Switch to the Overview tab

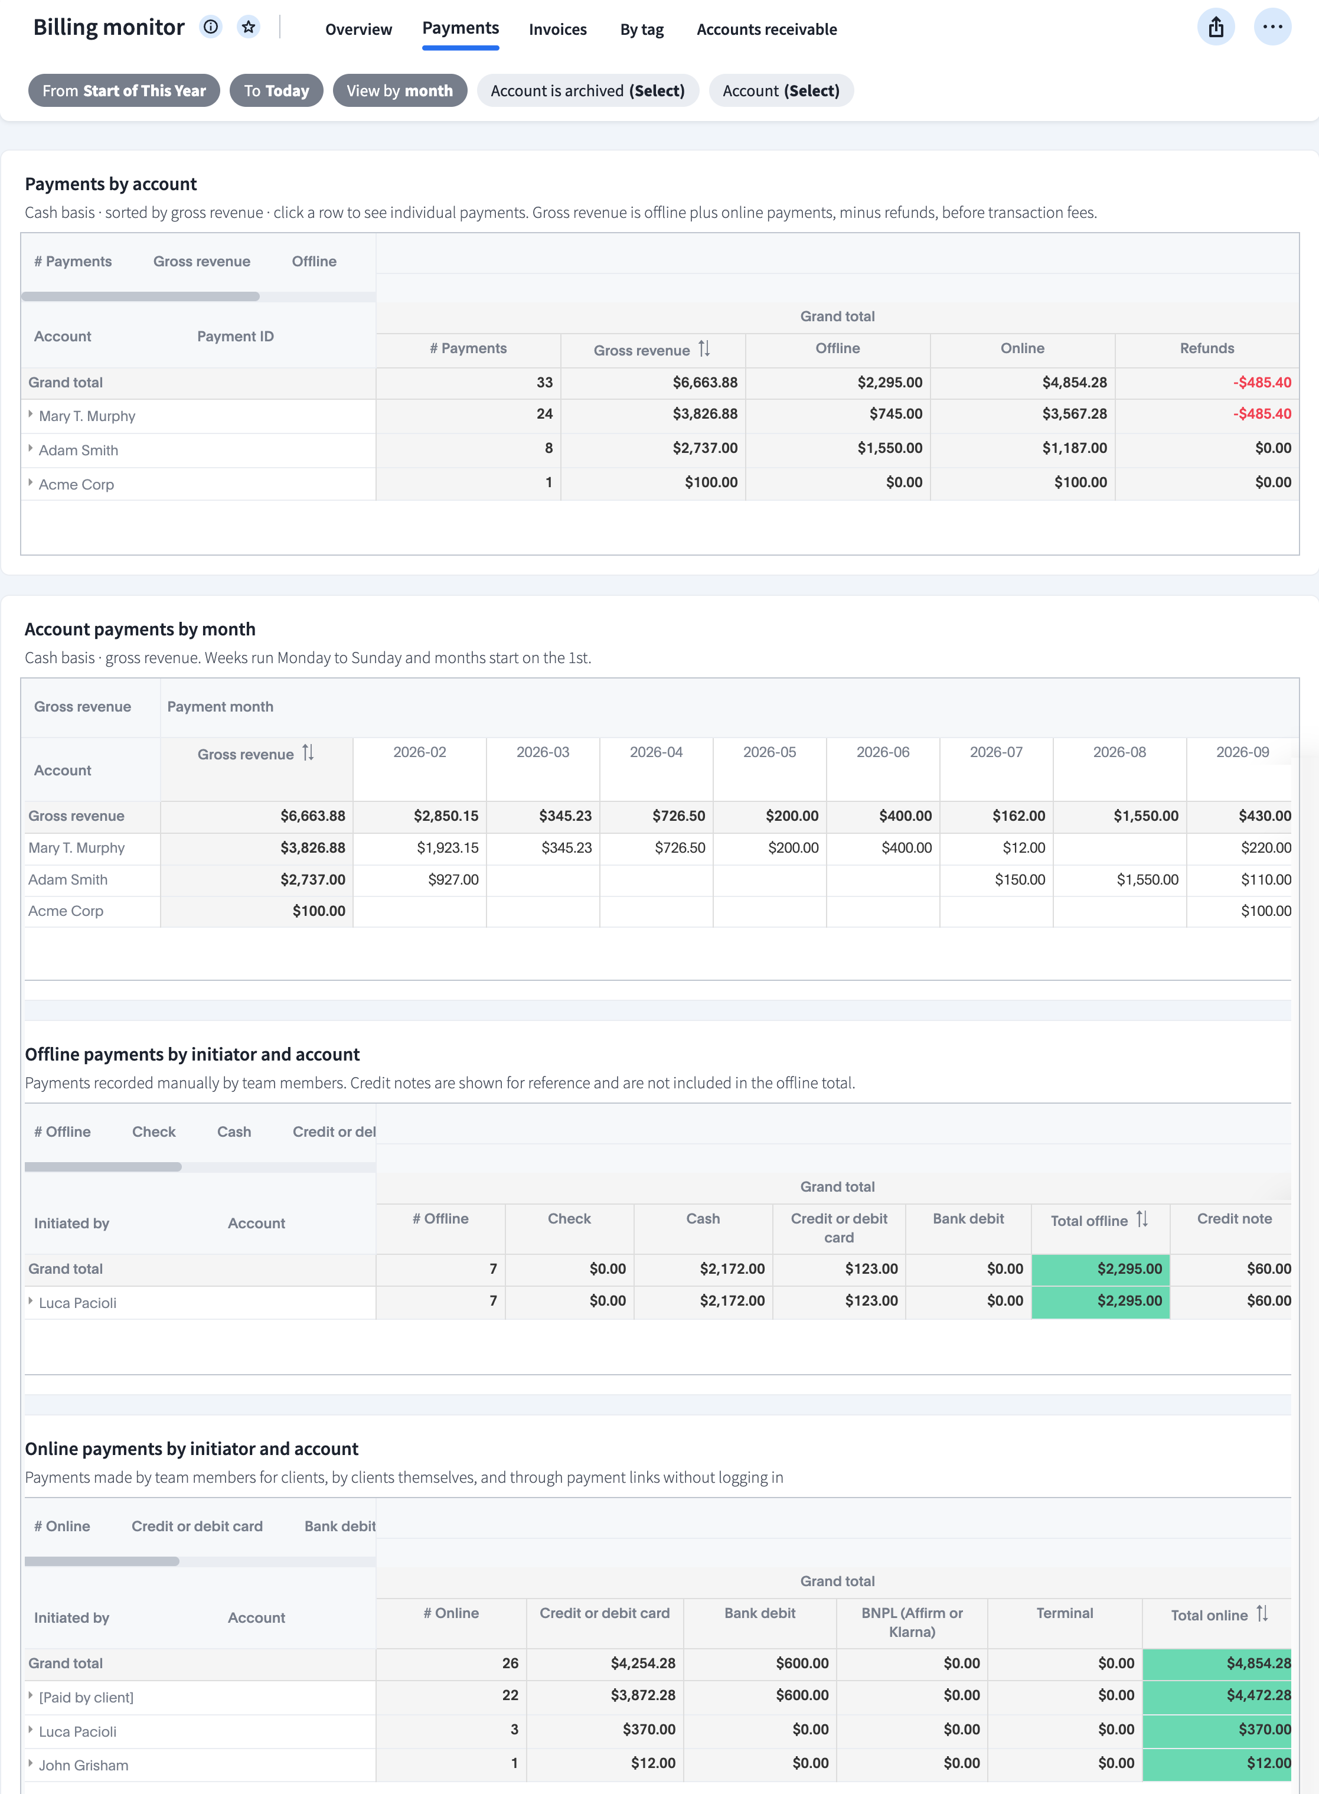point(358,30)
